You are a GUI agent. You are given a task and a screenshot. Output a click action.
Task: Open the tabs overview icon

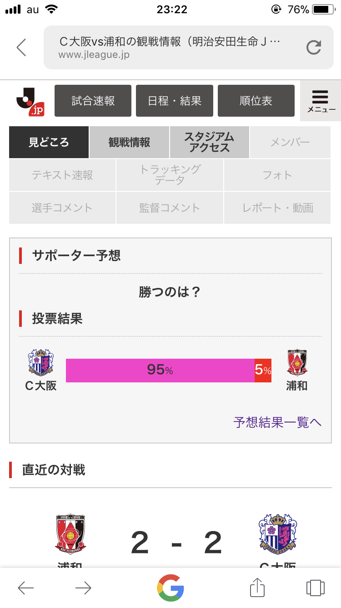[315, 587]
